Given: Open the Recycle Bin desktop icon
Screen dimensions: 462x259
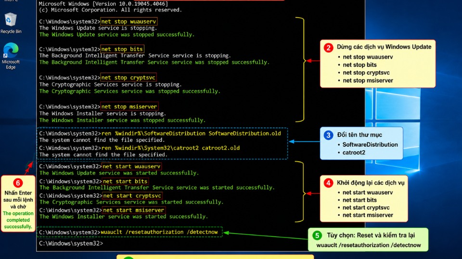Looking at the screenshot, I should coord(11,23).
